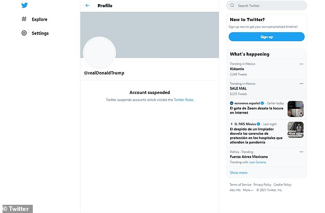This screenshot has width=325, height=213.
Task: Open the Zoom cat story thumbnail
Action: tap(295, 108)
